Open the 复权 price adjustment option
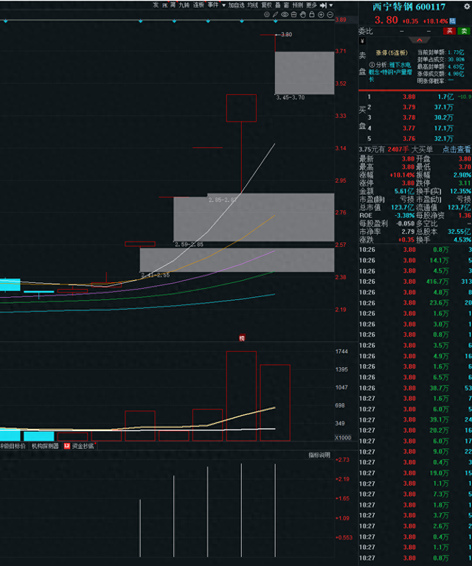Viewport: 472px width, 566px height. point(266,5)
